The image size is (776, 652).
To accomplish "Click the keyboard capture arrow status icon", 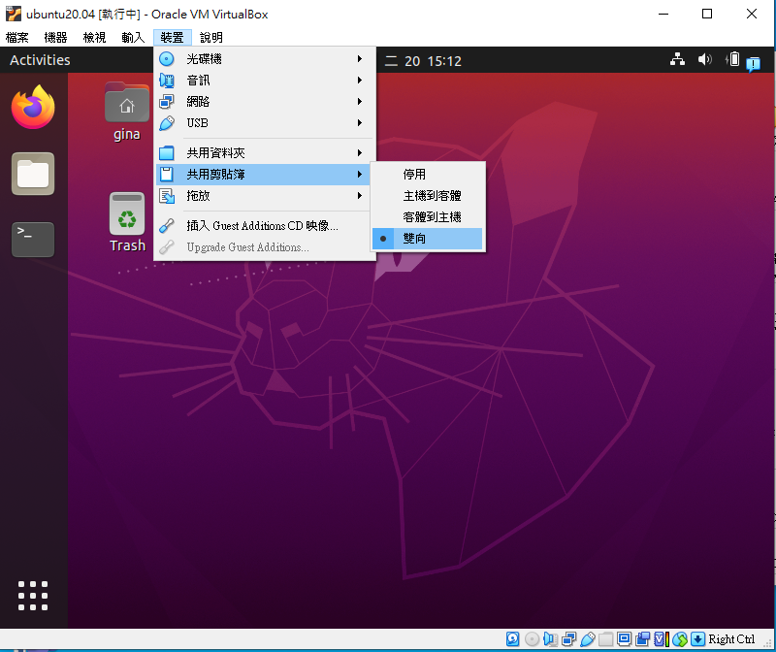I will (x=697, y=639).
